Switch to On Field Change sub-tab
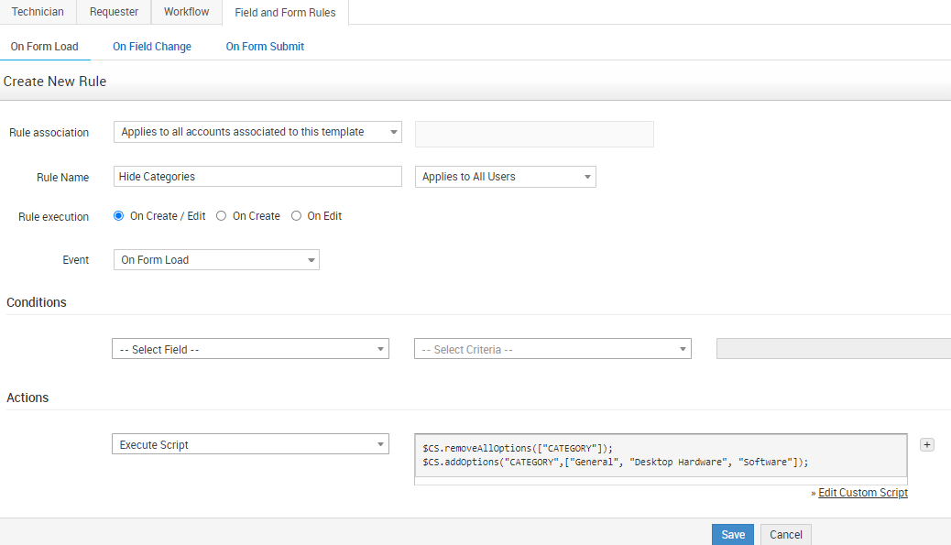This screenshot has height=545, width=951. click(x=152, y=47)
